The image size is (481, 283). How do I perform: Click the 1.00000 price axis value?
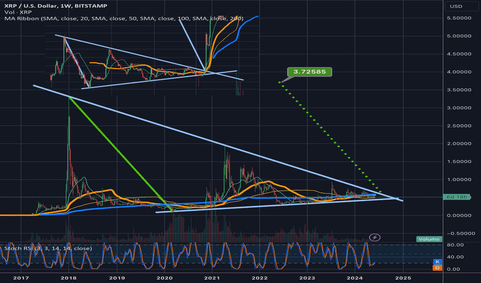pyautogui.click(x=459, y=180)
